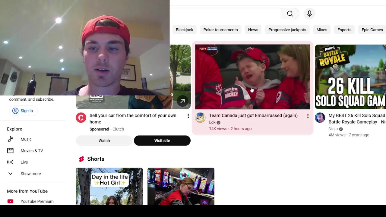This screenshot has width=386, height=217.
Task: Click the Clutch sponsor name
Action: (118, 129)
